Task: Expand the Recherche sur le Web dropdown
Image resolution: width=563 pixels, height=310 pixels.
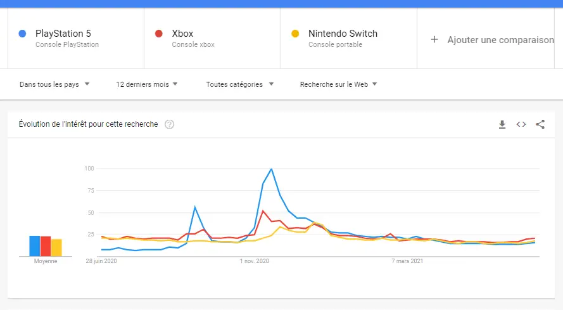Action: click(338, 84)
